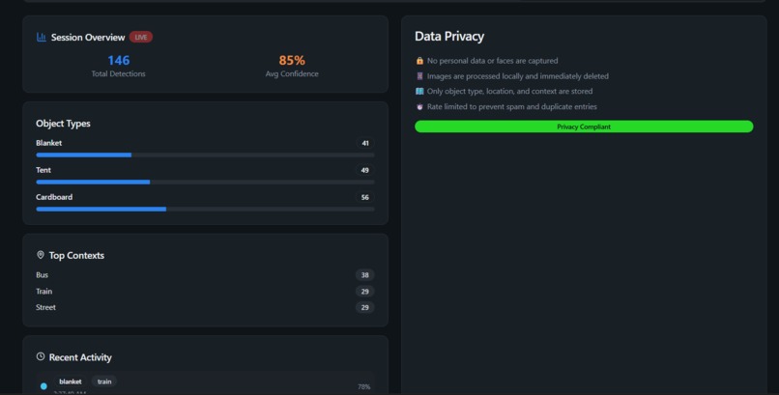This screenshot has height=395, width=779.
Task: Click the icon beside images processed locally
Action: tap(419, 76)
